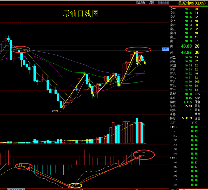Click the 最高 high price label
208x190 pixels.
197,106
